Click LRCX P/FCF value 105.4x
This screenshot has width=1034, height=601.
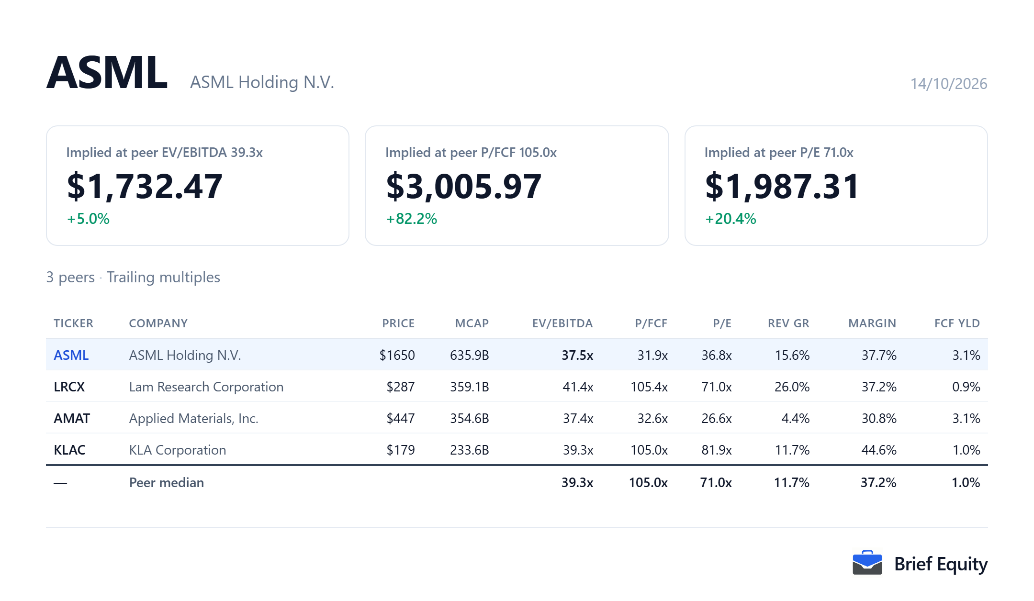click(649, 387)
